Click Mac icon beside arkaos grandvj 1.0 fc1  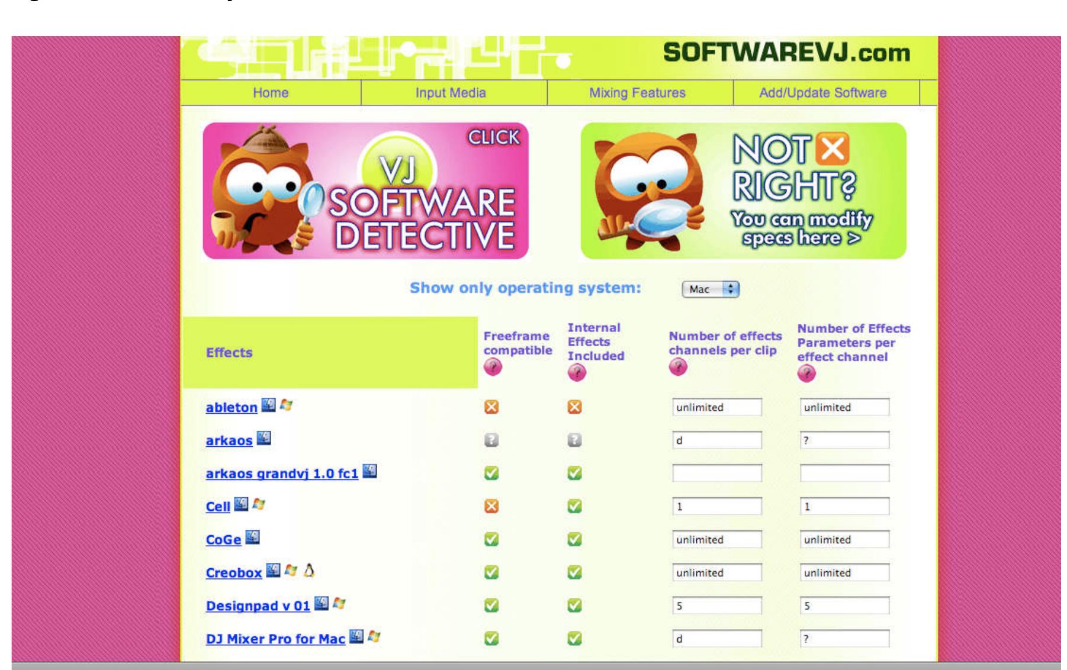(x=369, y=471)
